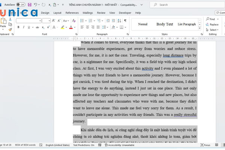Click the red font color button
Screen dimensions: 225x150
[x=71, y=27]
